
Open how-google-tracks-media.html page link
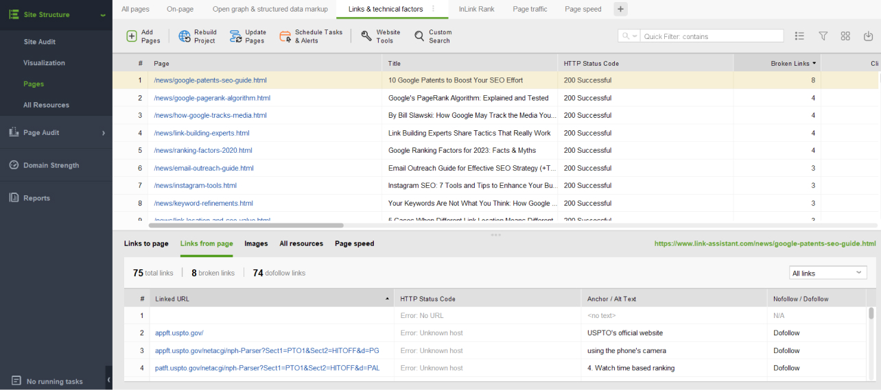210,115
